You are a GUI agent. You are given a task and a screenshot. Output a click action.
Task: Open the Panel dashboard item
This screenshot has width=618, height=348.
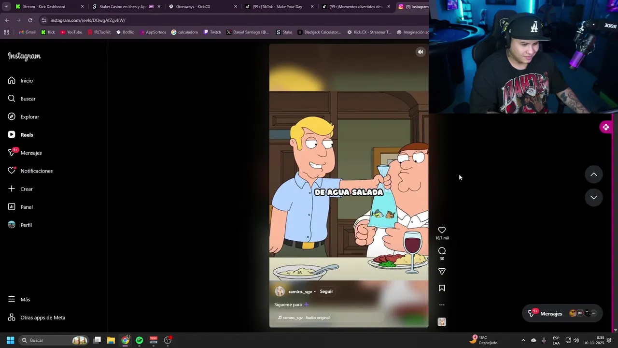[x=20, y=207]
